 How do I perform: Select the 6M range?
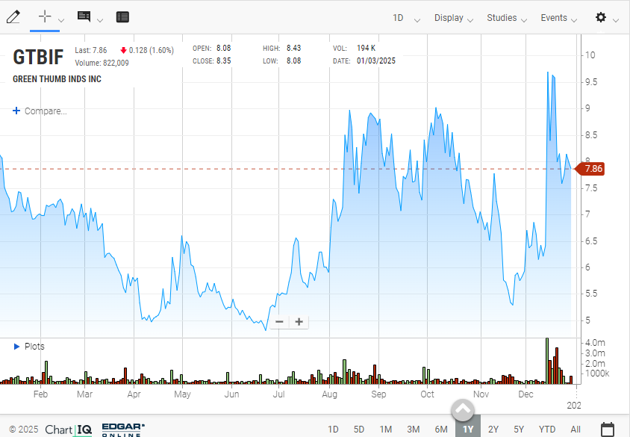click(440, 430)
